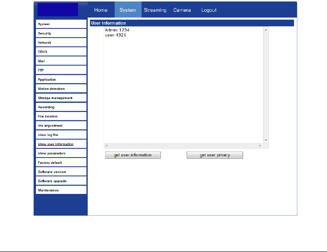Viewport: 327px width, 252px height.
Task: Go to Software upgrade
Action: (61, 181)
